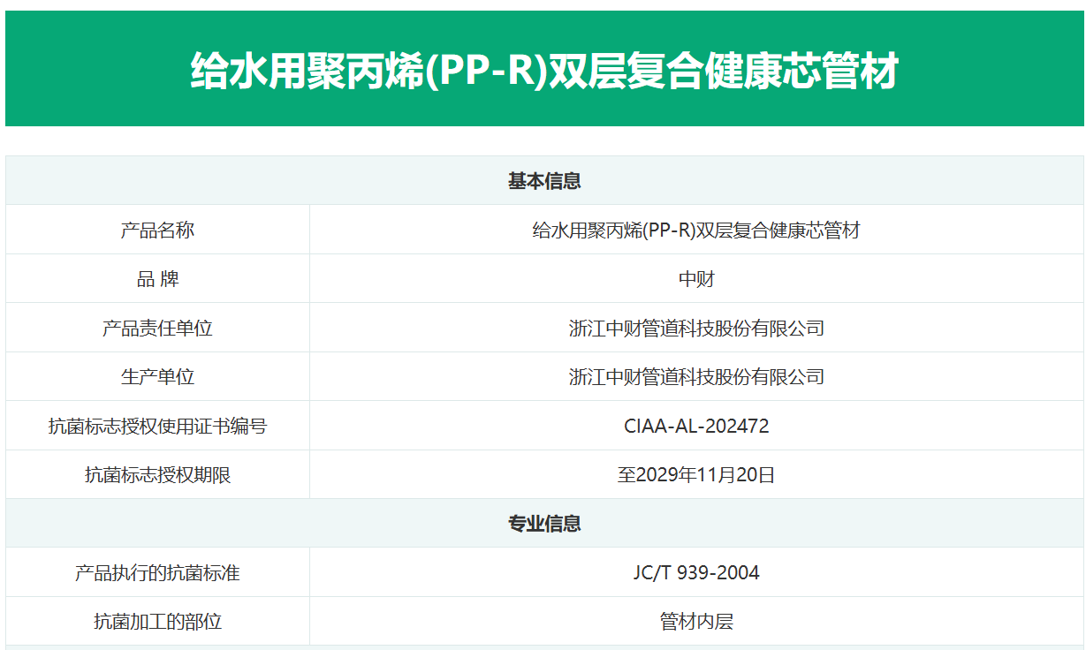1086x650 pixels.
Task: Select the 基本信息 section header
Action: tap(544, 181)
